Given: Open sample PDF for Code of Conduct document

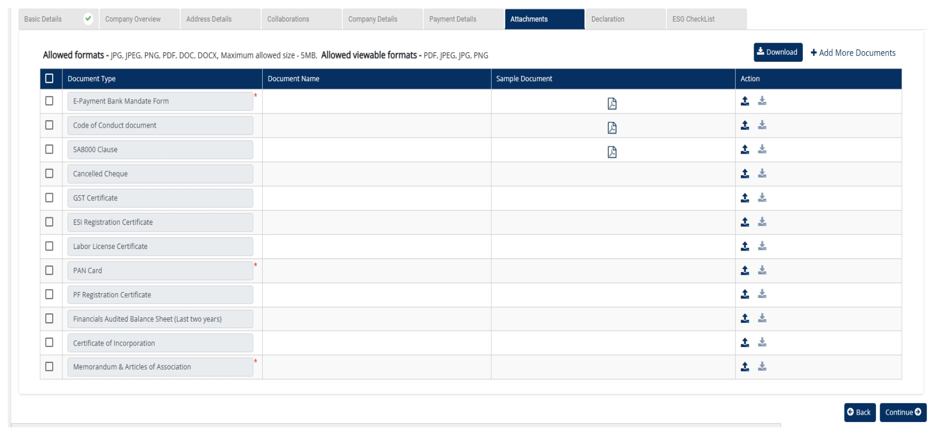Looking at the screenshot, I should (612, 128).
